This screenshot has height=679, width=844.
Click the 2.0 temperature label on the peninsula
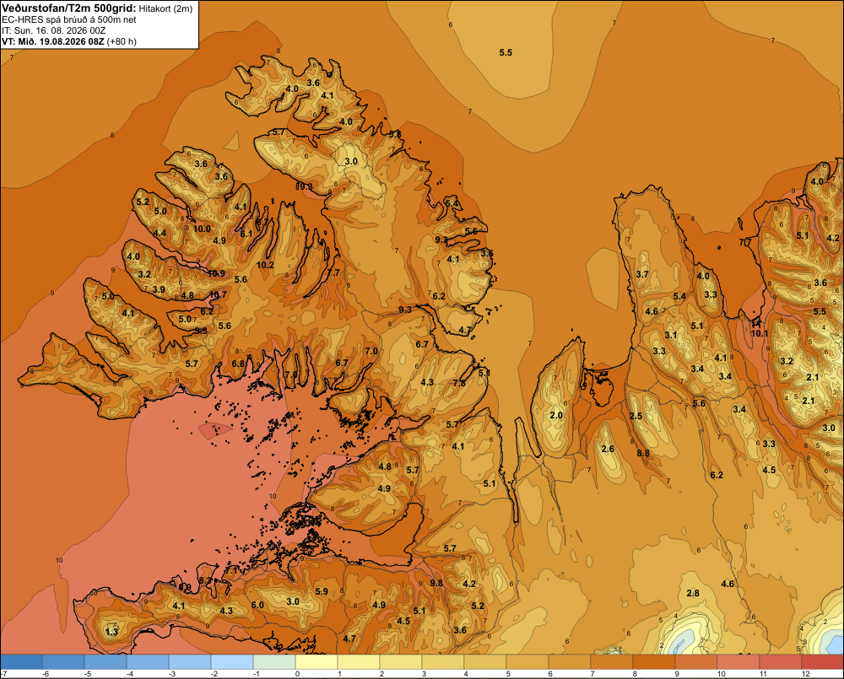click(x=556, y=415)
